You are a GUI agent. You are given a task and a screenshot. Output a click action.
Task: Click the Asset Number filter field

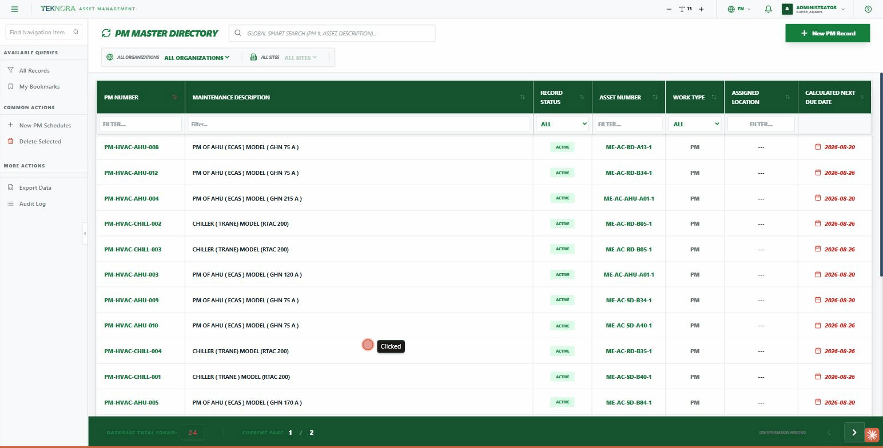click(x=629, y=124)
